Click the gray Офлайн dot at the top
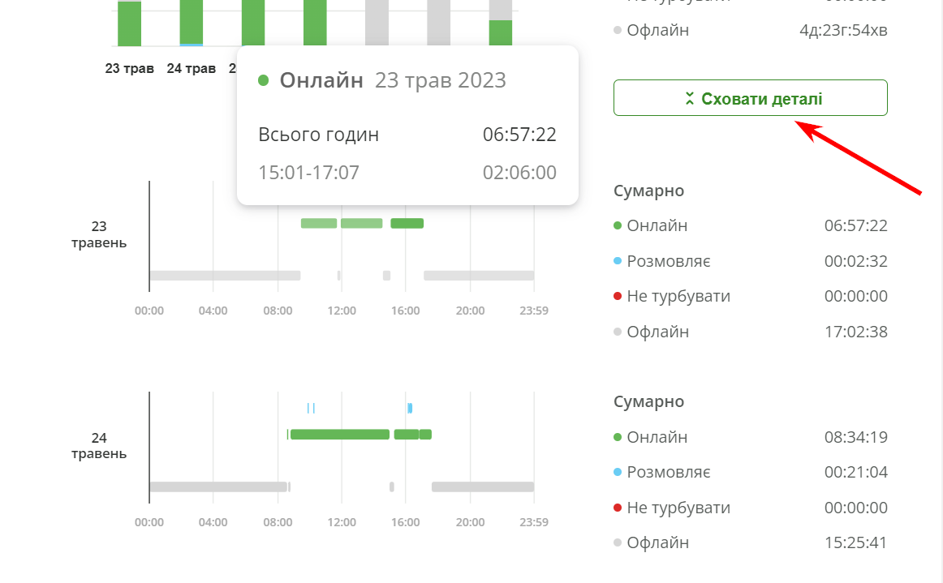 click(618, 30)
